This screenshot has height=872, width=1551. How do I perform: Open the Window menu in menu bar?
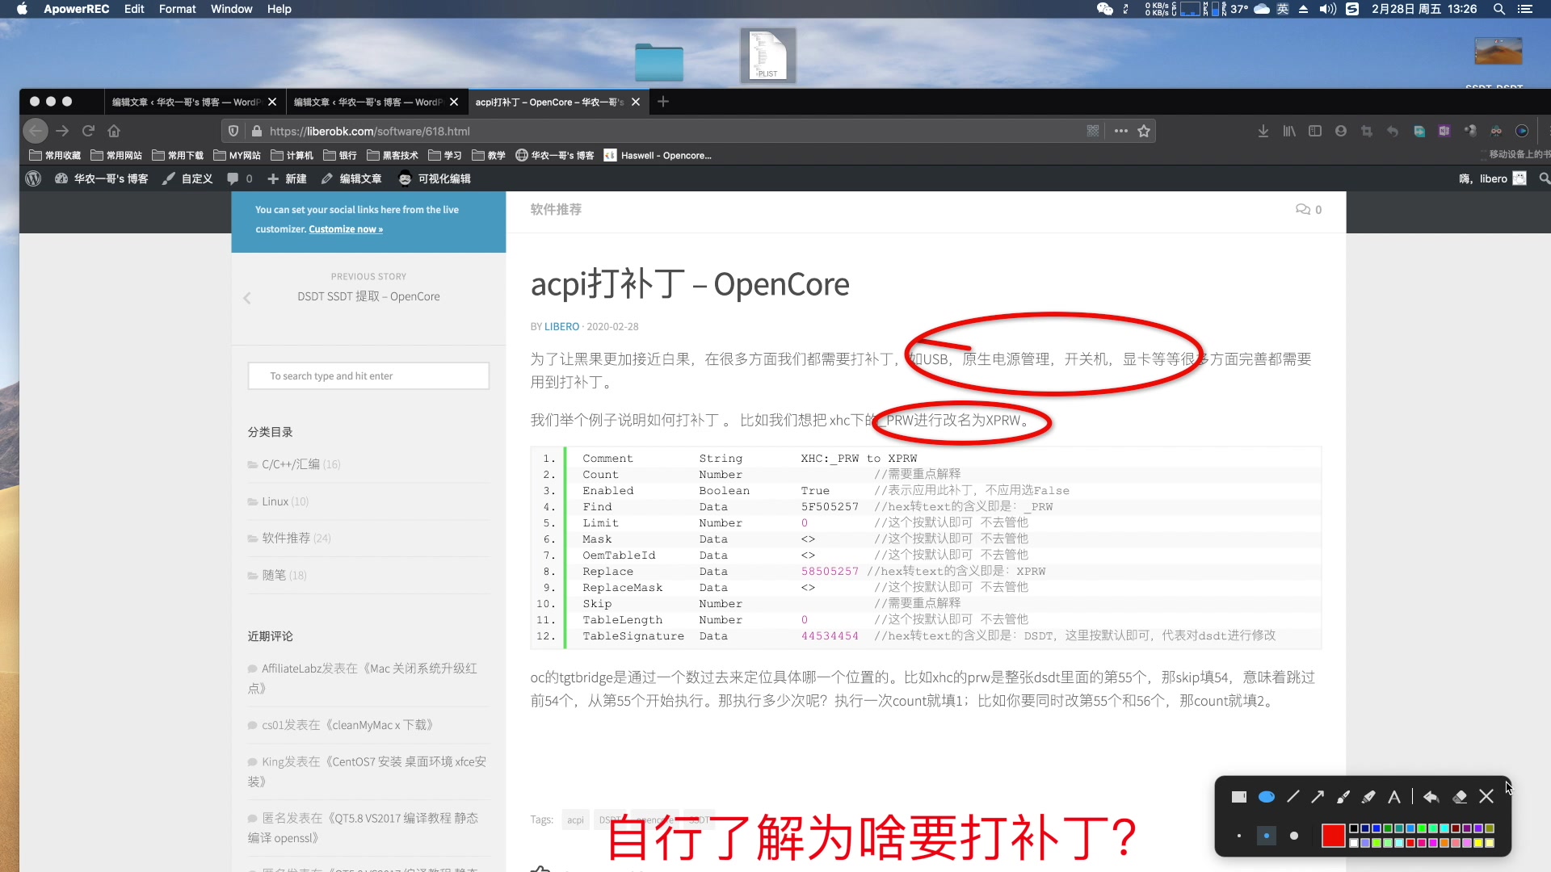(231, 9)
